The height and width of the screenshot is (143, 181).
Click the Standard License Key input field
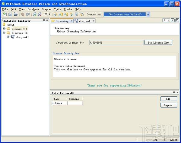click(x=116, y=42)
